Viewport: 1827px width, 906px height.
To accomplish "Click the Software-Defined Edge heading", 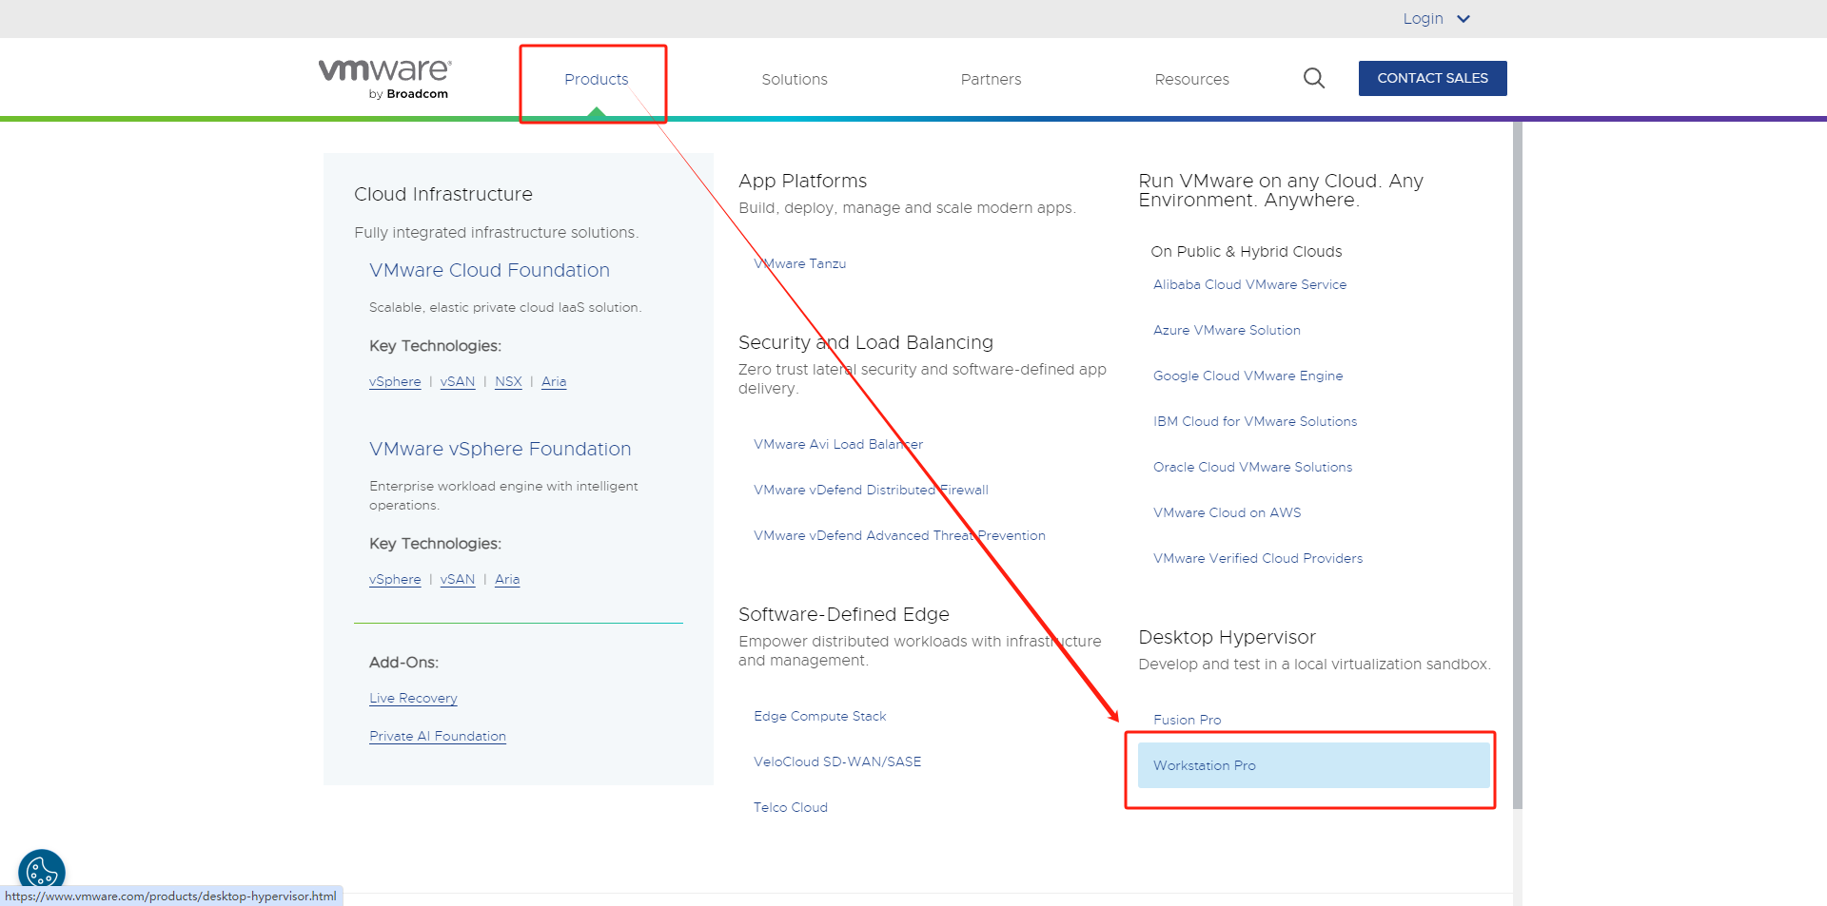I will pyautogui.click(x=844, y=614).
